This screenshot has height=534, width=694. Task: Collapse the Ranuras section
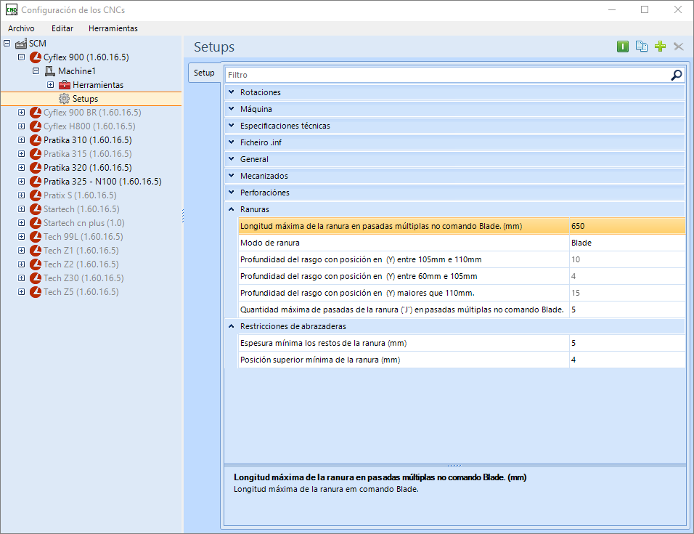[x=231, y=209]
